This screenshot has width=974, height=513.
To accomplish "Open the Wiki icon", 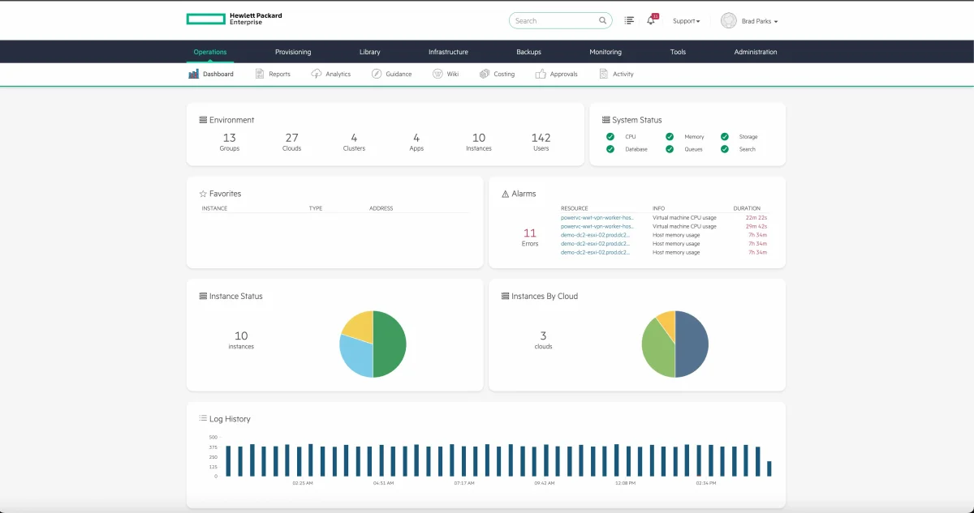I will (438, 74).
